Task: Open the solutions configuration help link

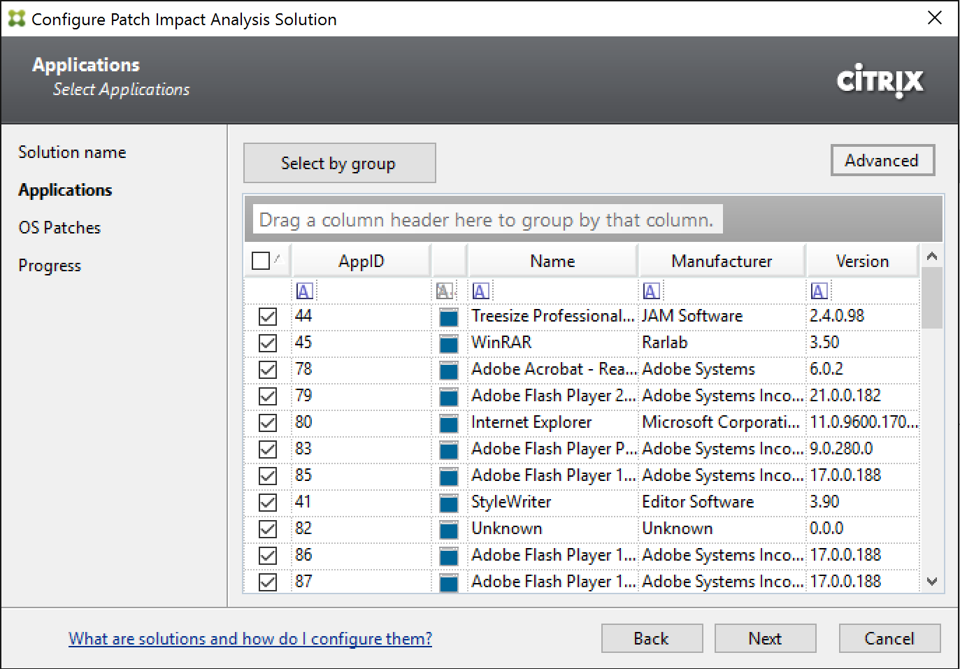Action: [250, 638]
